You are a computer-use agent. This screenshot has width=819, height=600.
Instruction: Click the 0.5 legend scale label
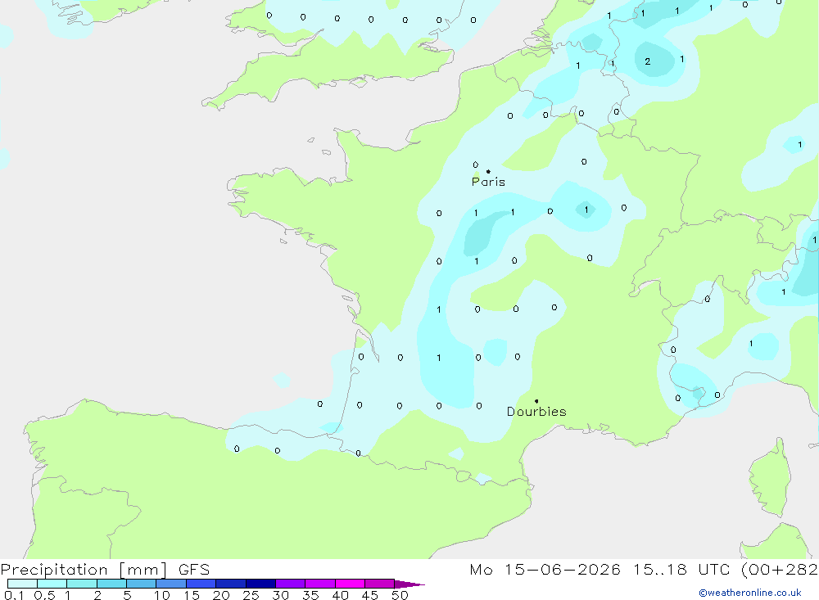coord(44,595)
